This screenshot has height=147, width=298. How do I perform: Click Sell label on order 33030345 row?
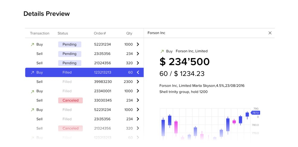coord(40,100)
